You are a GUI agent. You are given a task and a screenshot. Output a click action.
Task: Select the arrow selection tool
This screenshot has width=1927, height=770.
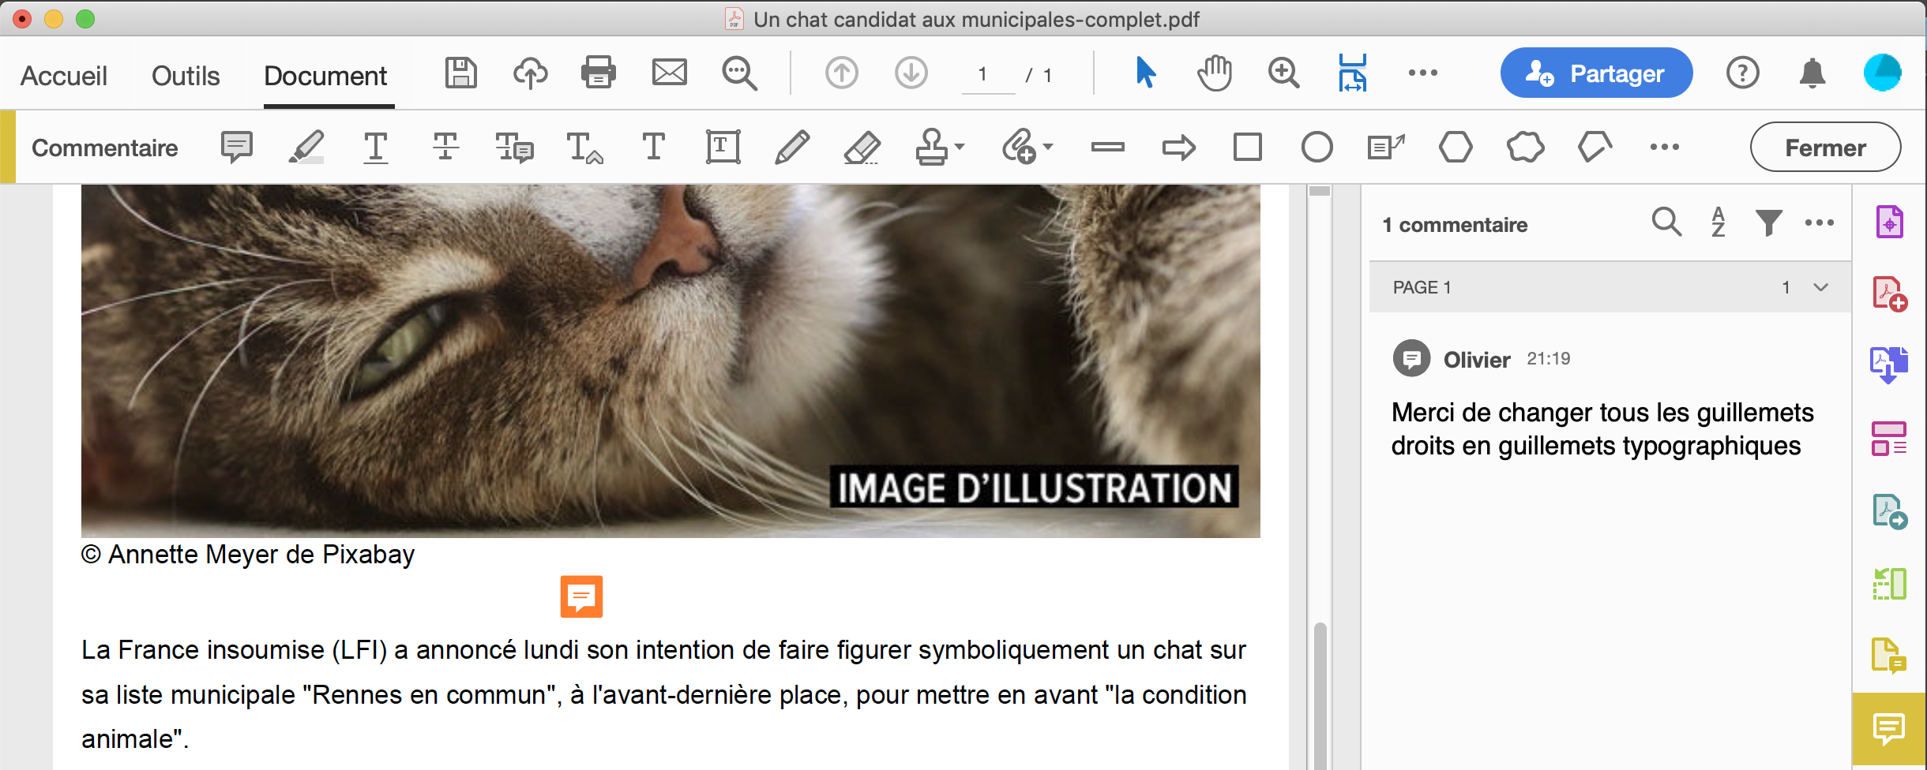point(1145,73)
